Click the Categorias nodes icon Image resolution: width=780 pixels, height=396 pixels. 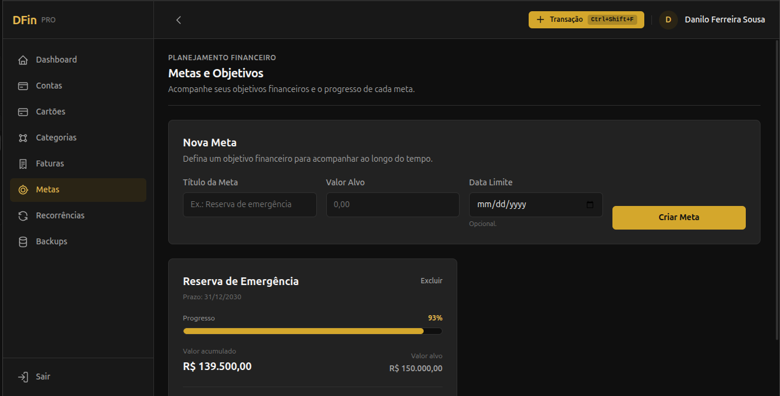[x=23, y=138]
